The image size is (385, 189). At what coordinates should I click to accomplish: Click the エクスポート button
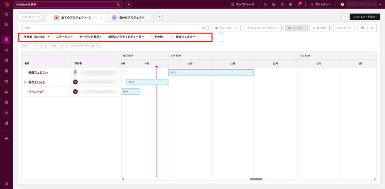tap(344, 28)
